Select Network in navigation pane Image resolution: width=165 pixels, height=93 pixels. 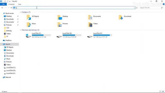(8, 77)
